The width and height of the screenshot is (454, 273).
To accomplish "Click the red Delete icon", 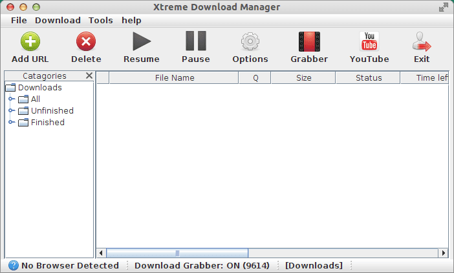I will point(86,41).
